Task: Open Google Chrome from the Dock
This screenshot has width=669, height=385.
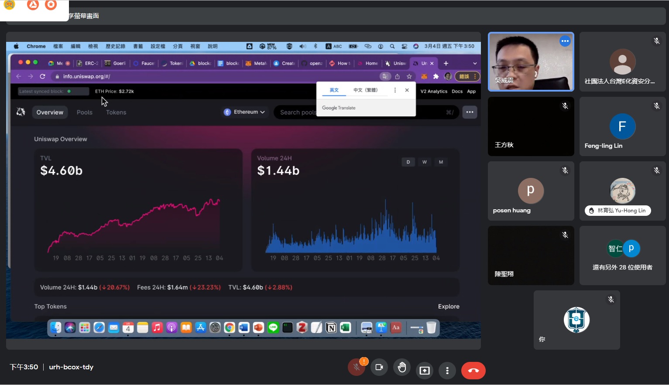Action: (x=230, y=327)
